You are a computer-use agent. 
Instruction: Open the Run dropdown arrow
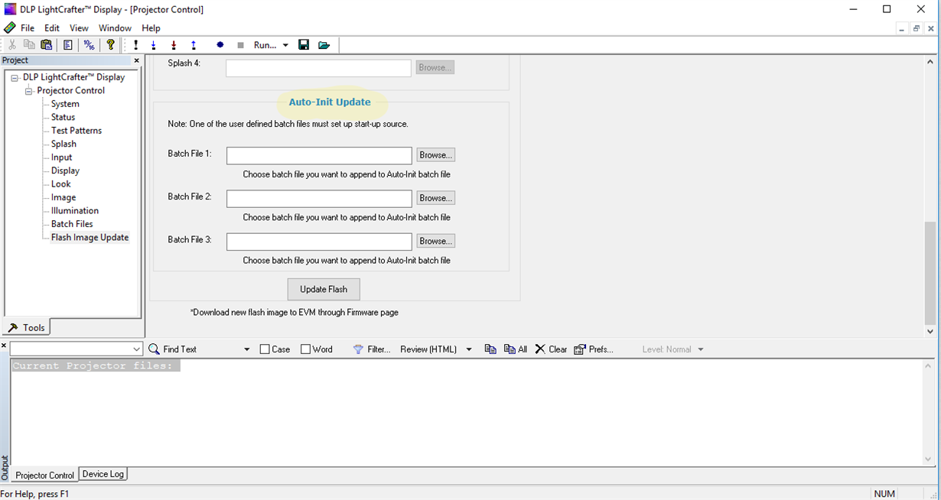point(285,45)
